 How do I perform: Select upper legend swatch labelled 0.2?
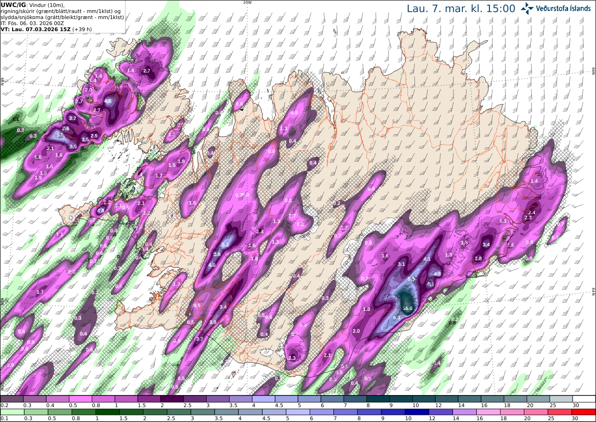[12, 399]
